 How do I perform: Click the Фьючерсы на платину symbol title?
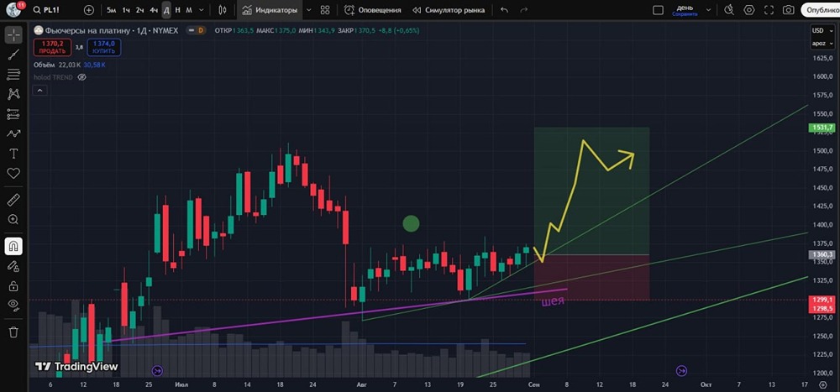tap(112, 30)
